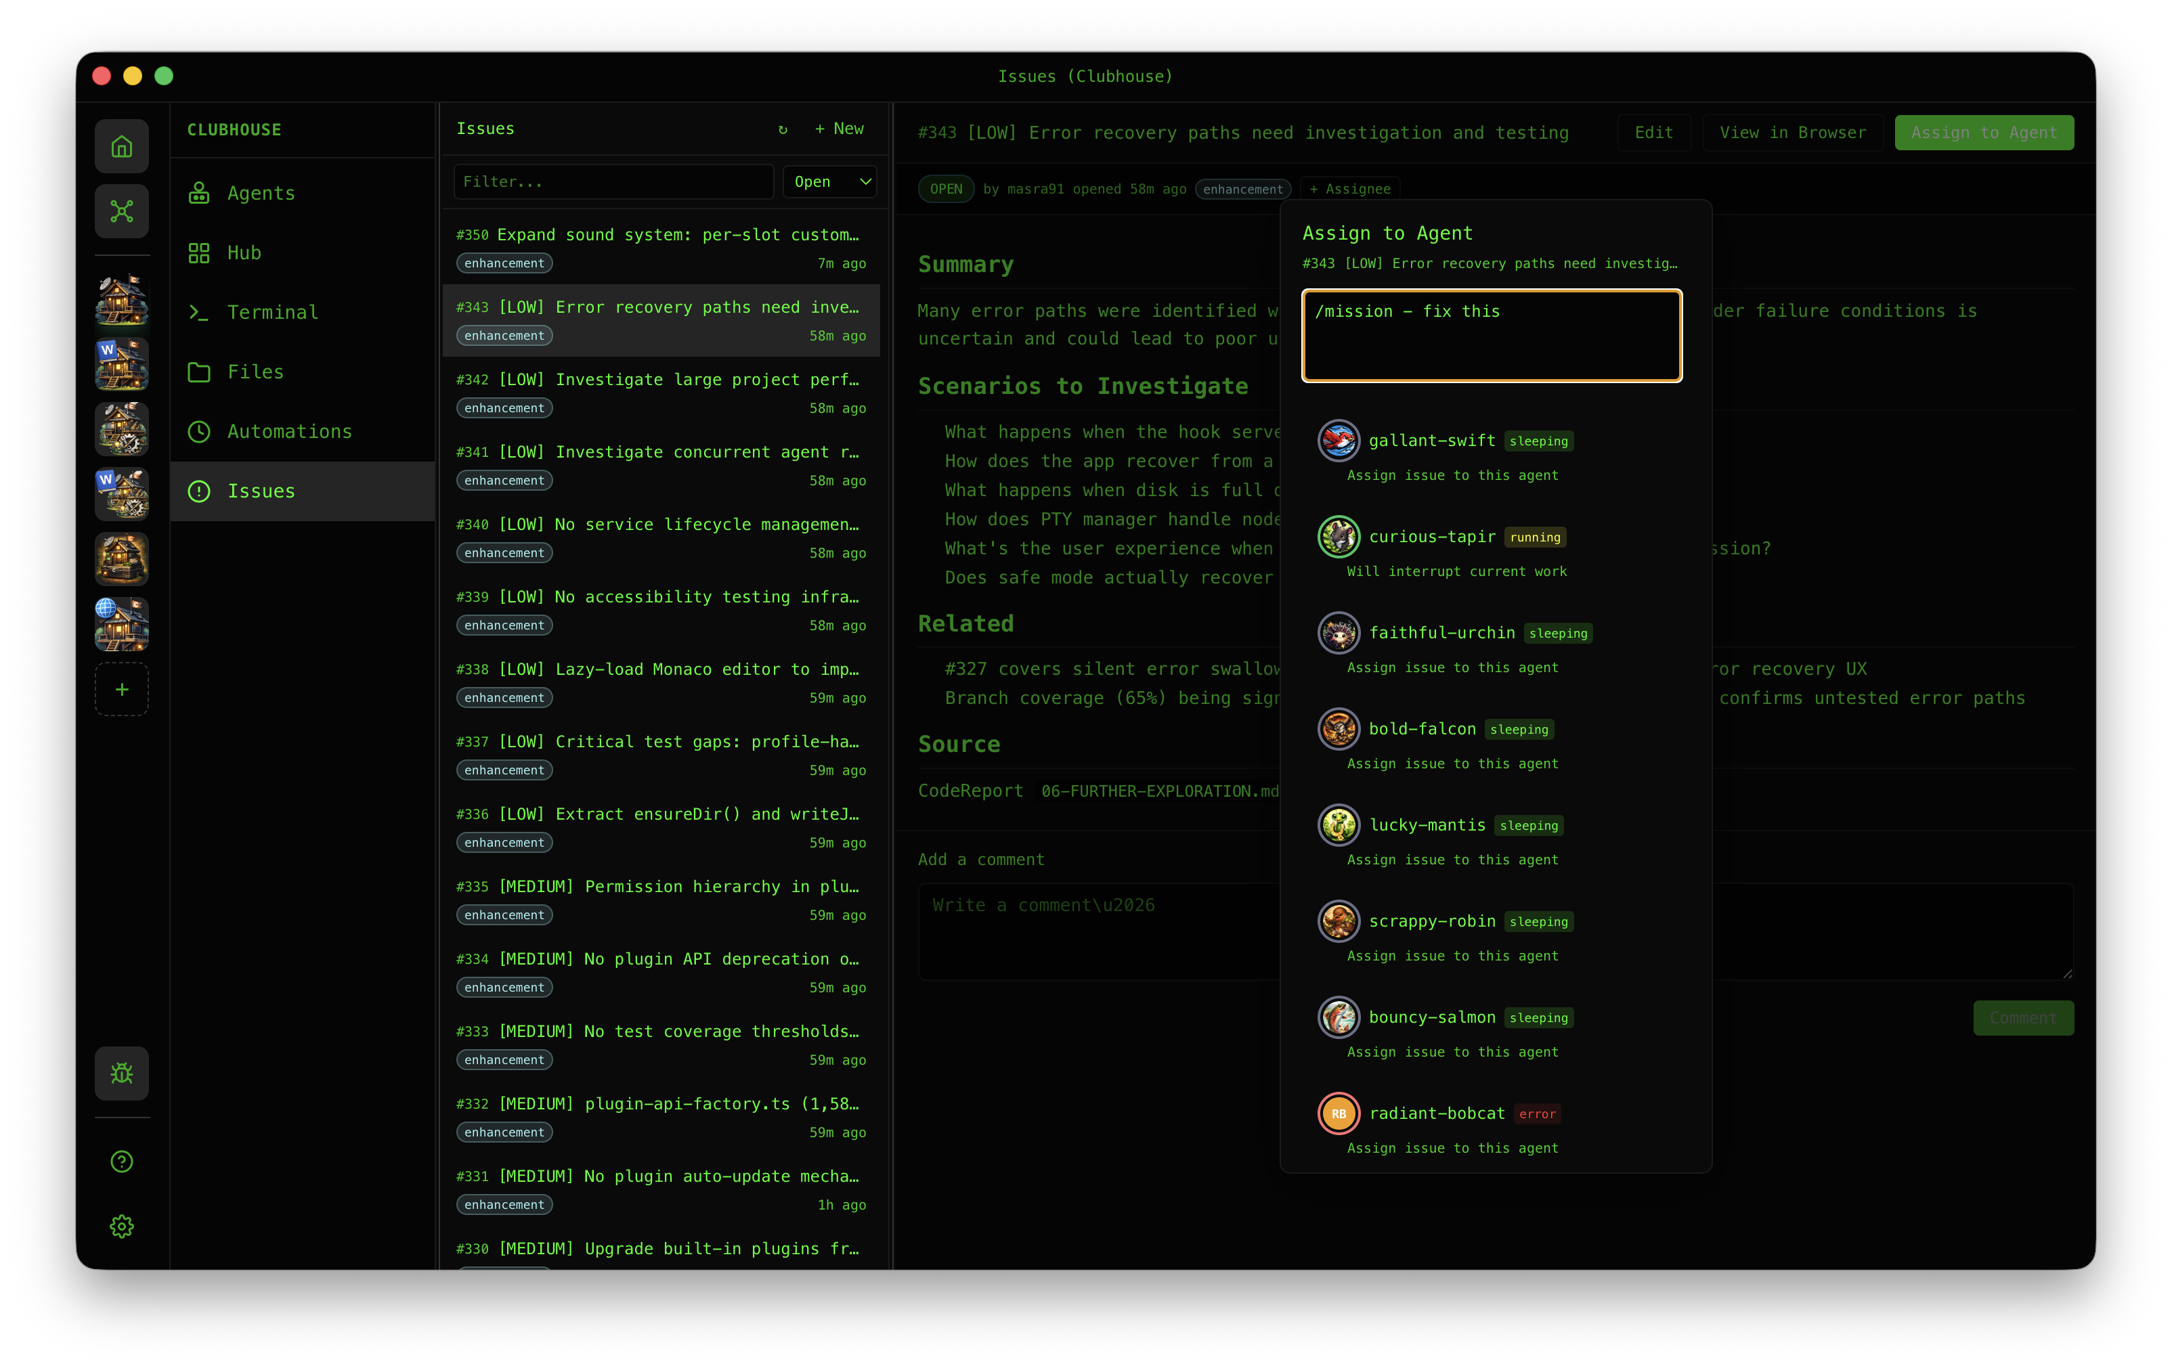This screenshot has height=1370, width=2172.
Task: Click + Assignee on issue #343
Action: (x=1349, y=188)
